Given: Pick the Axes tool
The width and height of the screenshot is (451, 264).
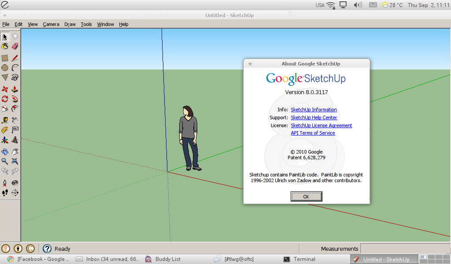Looking at the screenshot, I should click(5, 140).
